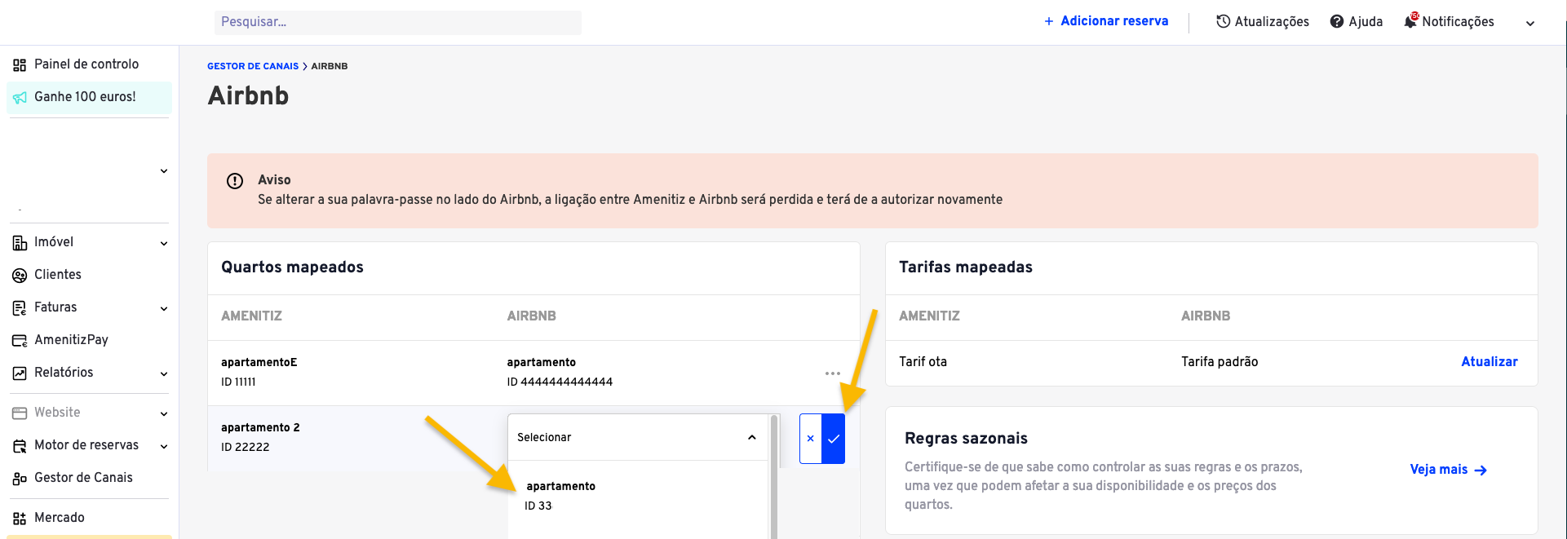Confirm mapping with the blue checkmark button

pos(833,439)
